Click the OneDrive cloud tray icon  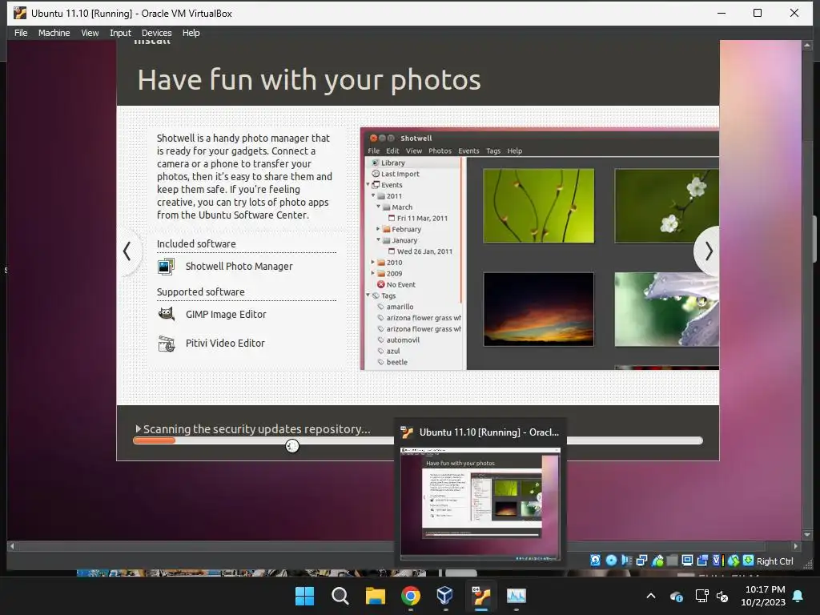[676, 596]
